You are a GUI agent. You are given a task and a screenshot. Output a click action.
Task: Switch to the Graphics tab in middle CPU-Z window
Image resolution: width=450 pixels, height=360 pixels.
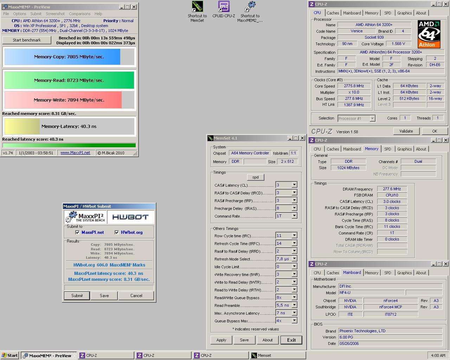[x=404, y=149]
